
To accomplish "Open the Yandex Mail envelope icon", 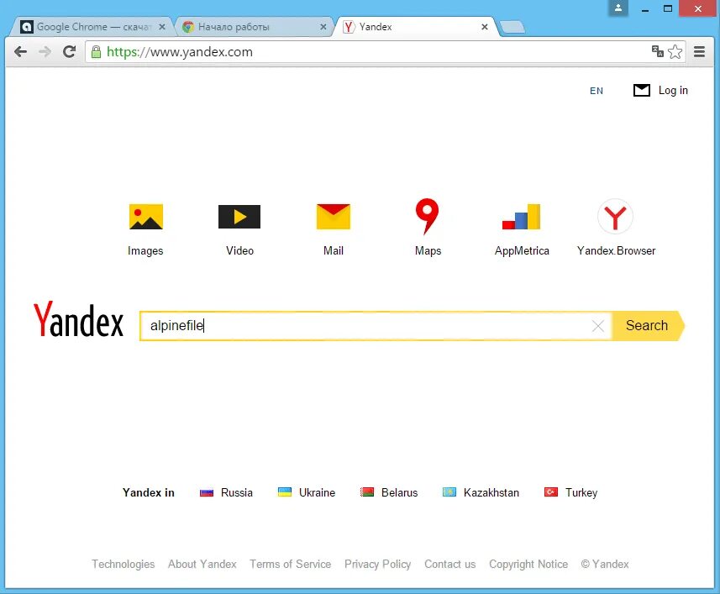I will coord(334,217).
